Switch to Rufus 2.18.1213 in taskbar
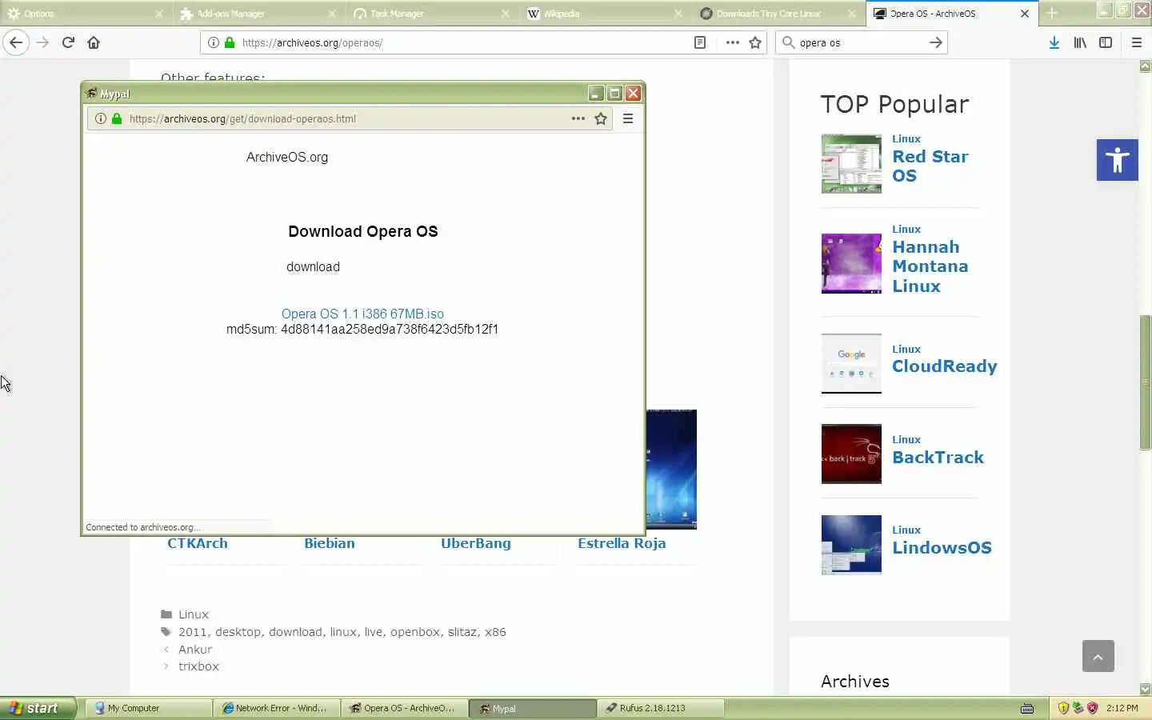Screen dimensions: 1152x720 [x=660, y=708]
